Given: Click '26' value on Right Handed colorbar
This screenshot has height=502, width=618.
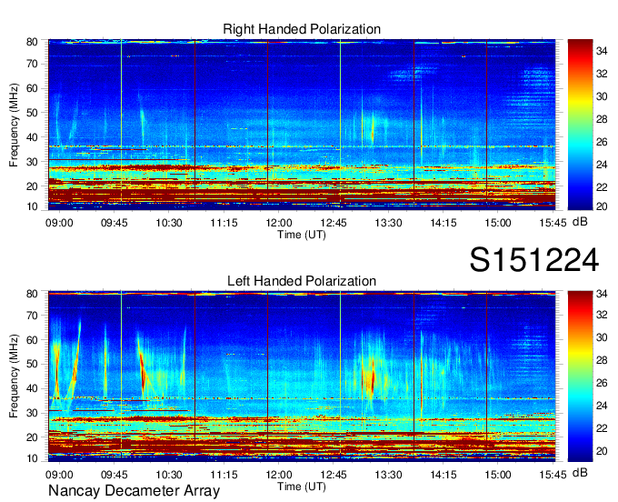Looking at the screenshot, I should 602,142.
